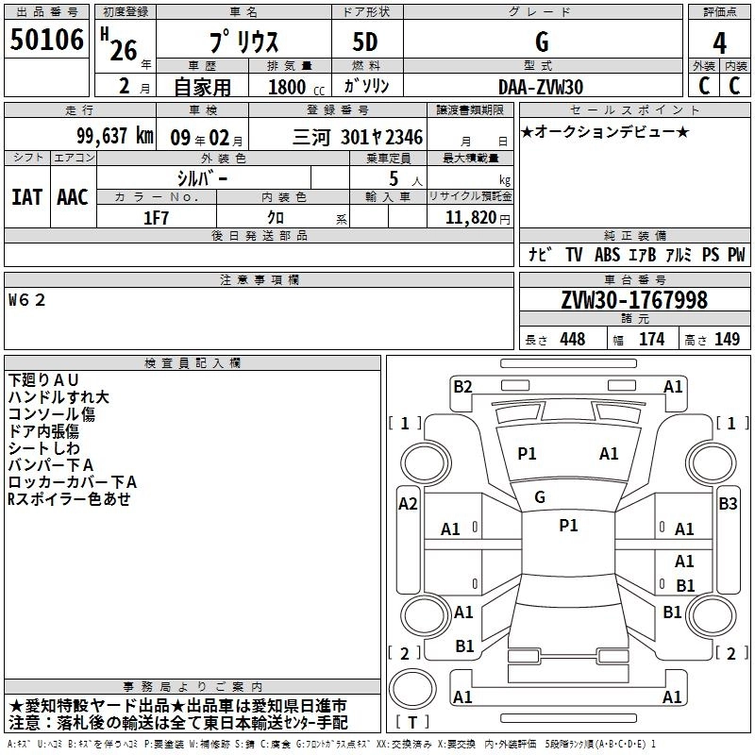Click inspector note Rスポイラー色あせ
The image size is (755, 755).
69,499
